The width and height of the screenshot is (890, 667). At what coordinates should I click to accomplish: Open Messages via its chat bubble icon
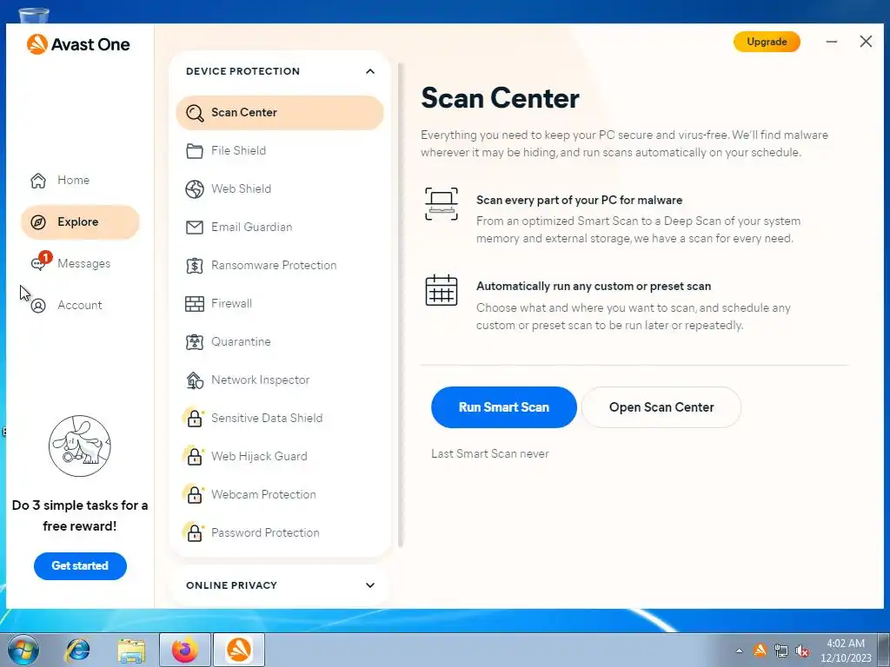point(38,264)
